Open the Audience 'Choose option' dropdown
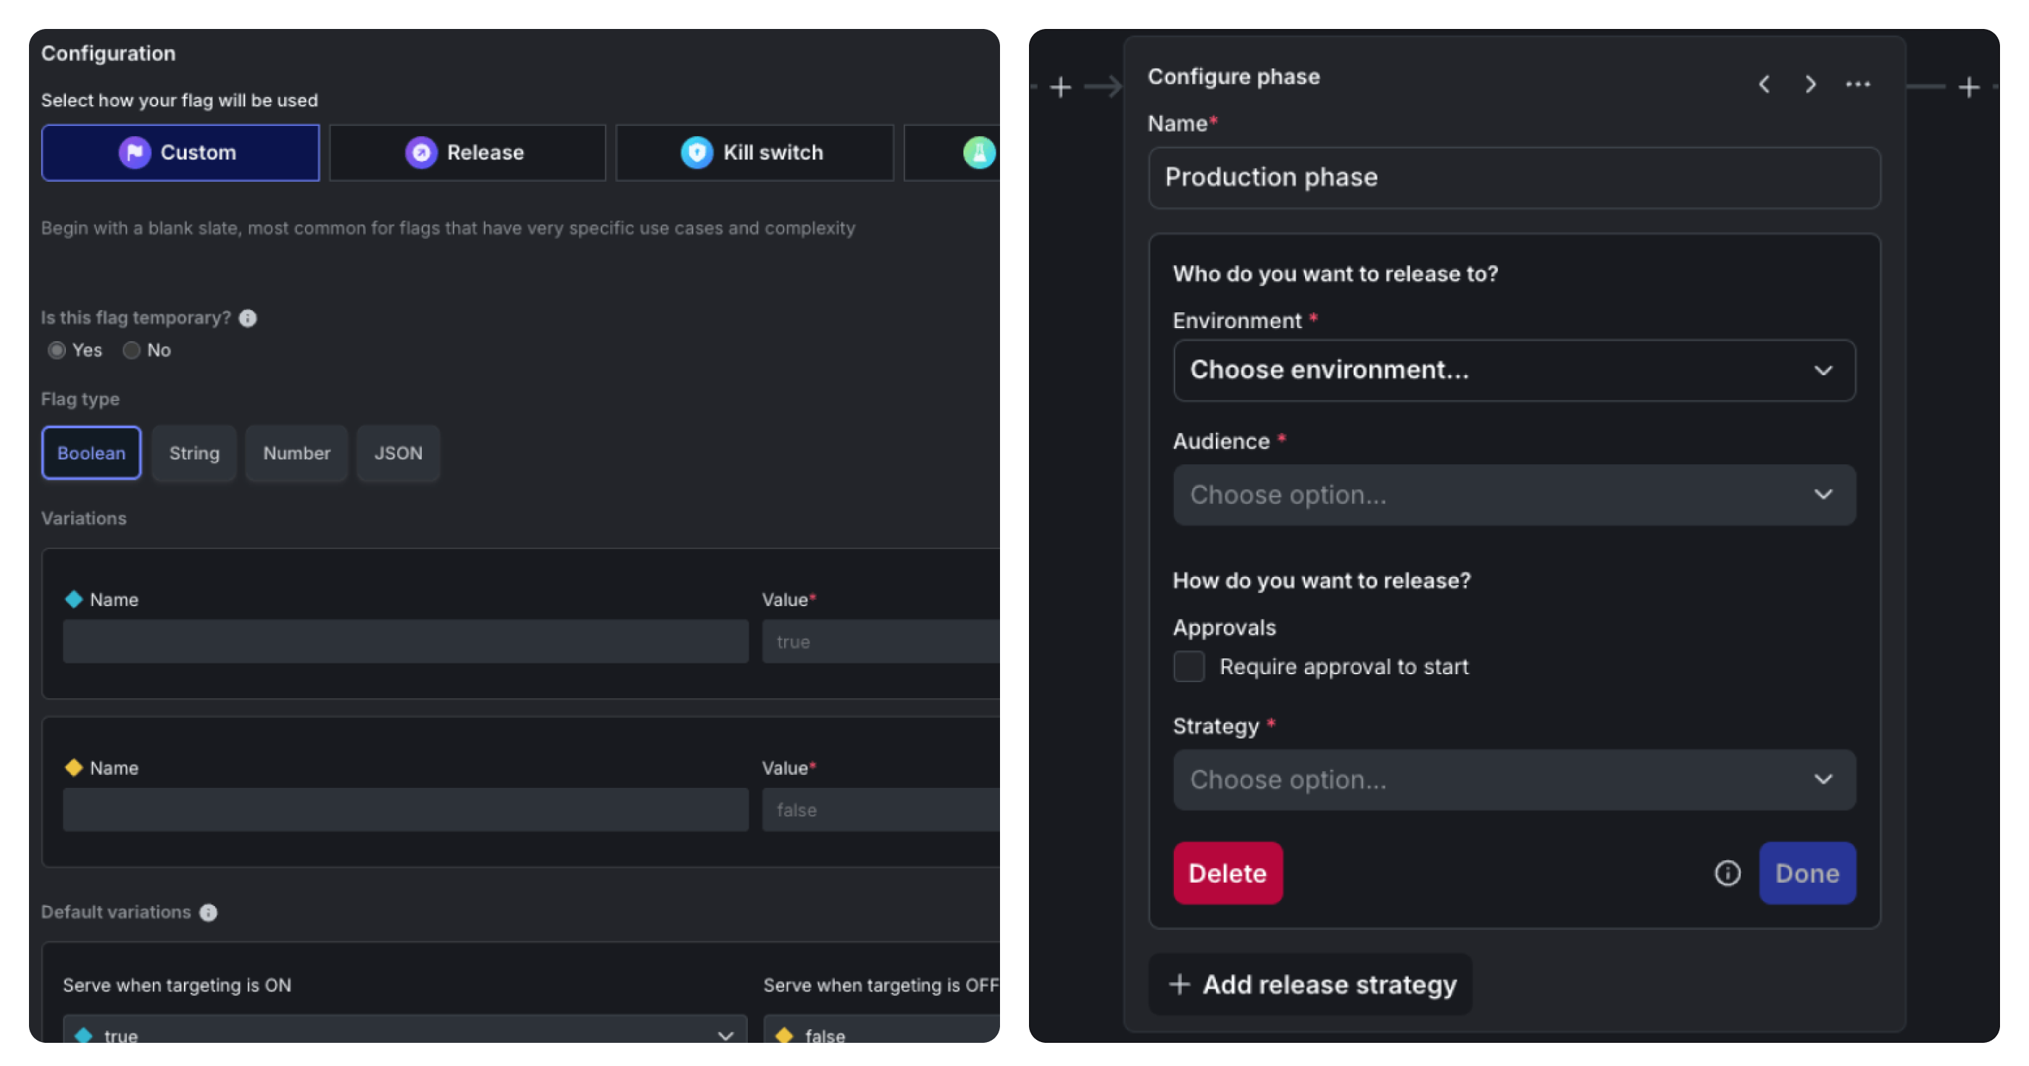Viewport: 2029px width, 1066px height. pyautogui.click(x=1514, y=495)
